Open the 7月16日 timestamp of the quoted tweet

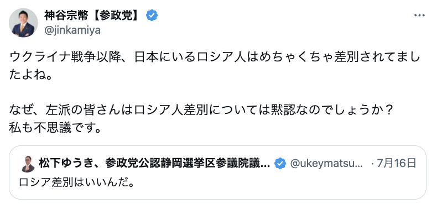pyautogui.click(x=397, y=163)
